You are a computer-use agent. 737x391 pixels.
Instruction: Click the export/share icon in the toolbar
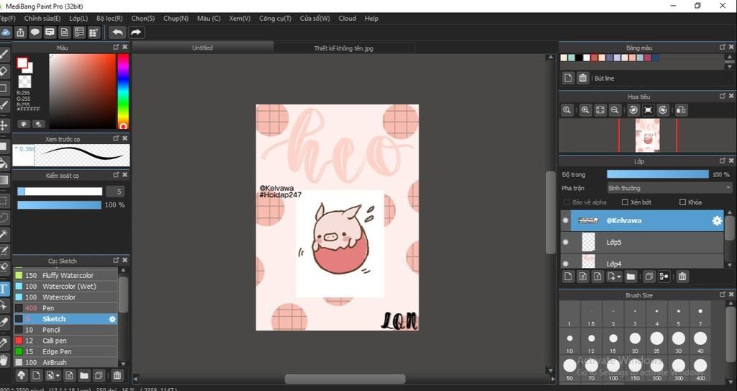point(20,32)
